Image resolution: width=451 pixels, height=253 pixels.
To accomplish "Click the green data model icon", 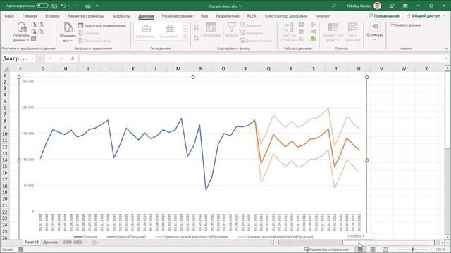I will pos(313,39).
